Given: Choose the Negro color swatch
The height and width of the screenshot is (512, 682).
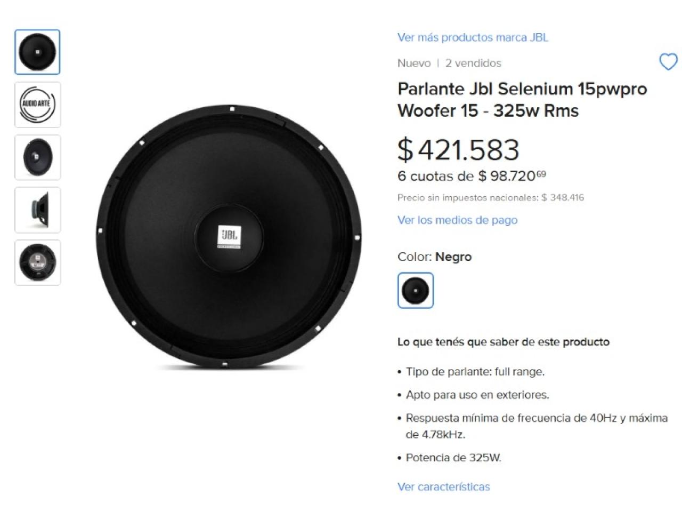Looking at the screenshot, I should pyautogui.click(x=416, y=290).
